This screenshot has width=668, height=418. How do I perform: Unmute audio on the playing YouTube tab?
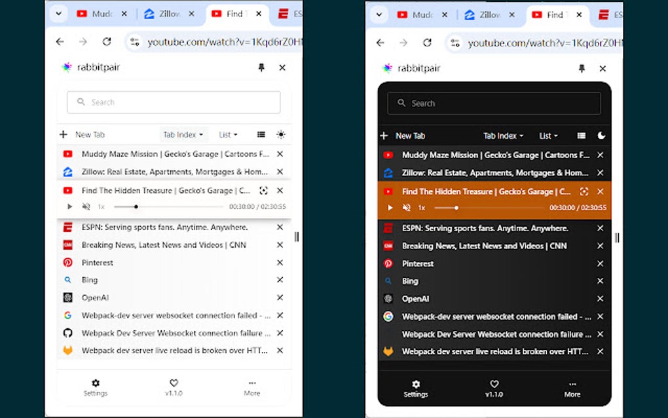[86, 206]
